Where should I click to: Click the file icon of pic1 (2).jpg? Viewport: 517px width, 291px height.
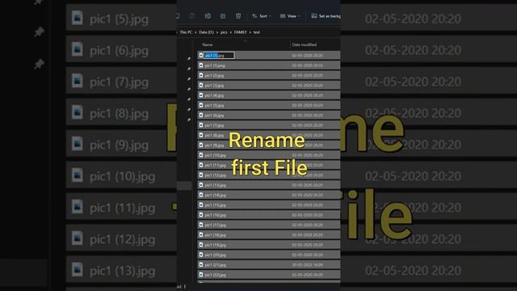coord(201,75)
